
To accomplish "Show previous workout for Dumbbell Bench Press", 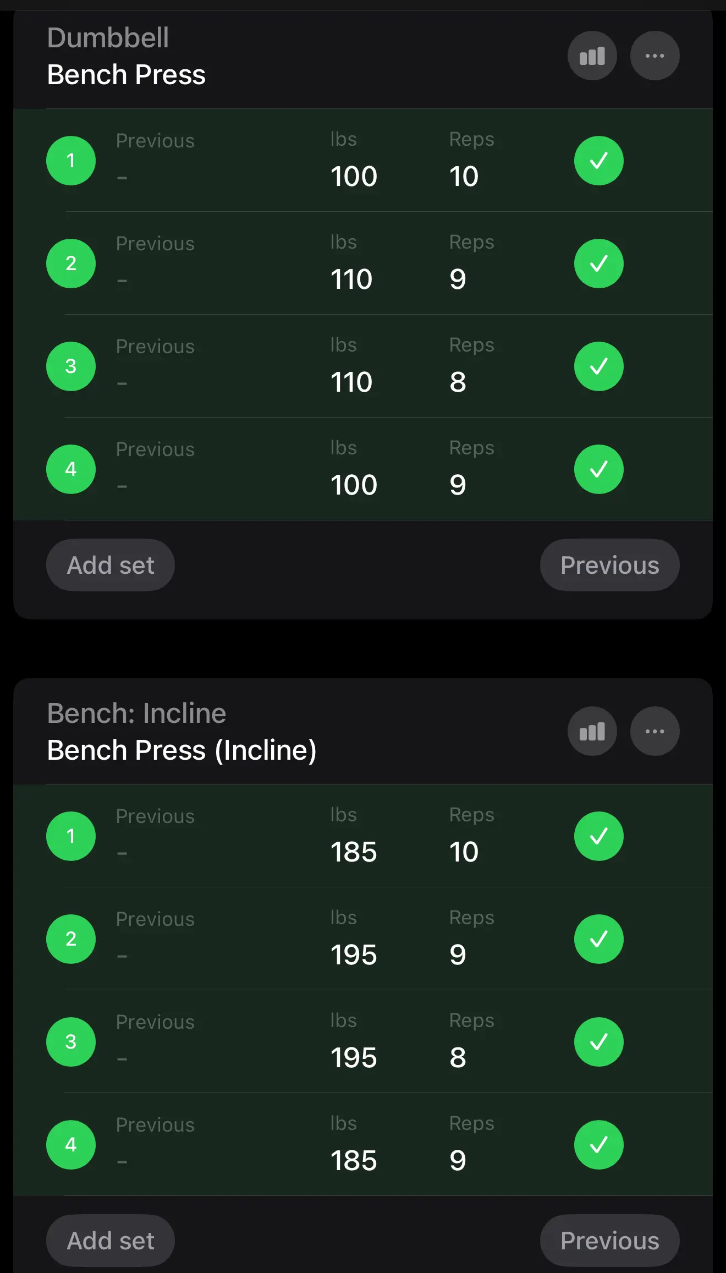I will (609, 565).
